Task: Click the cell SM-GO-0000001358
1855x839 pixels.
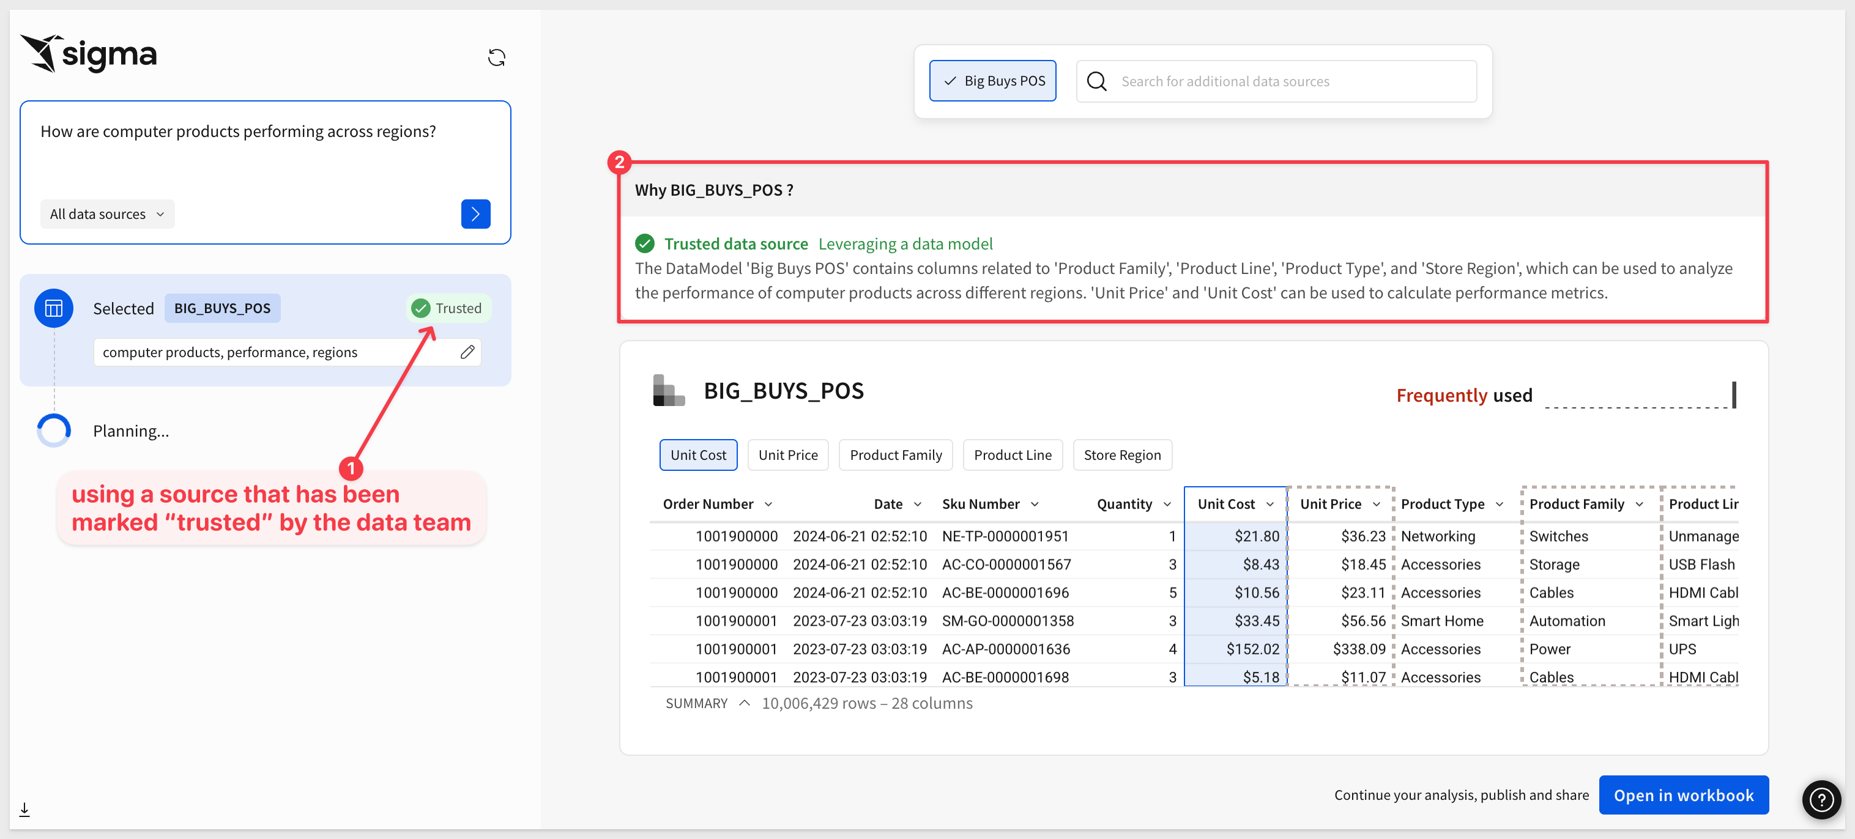Action: click(x=1008, y=620)
